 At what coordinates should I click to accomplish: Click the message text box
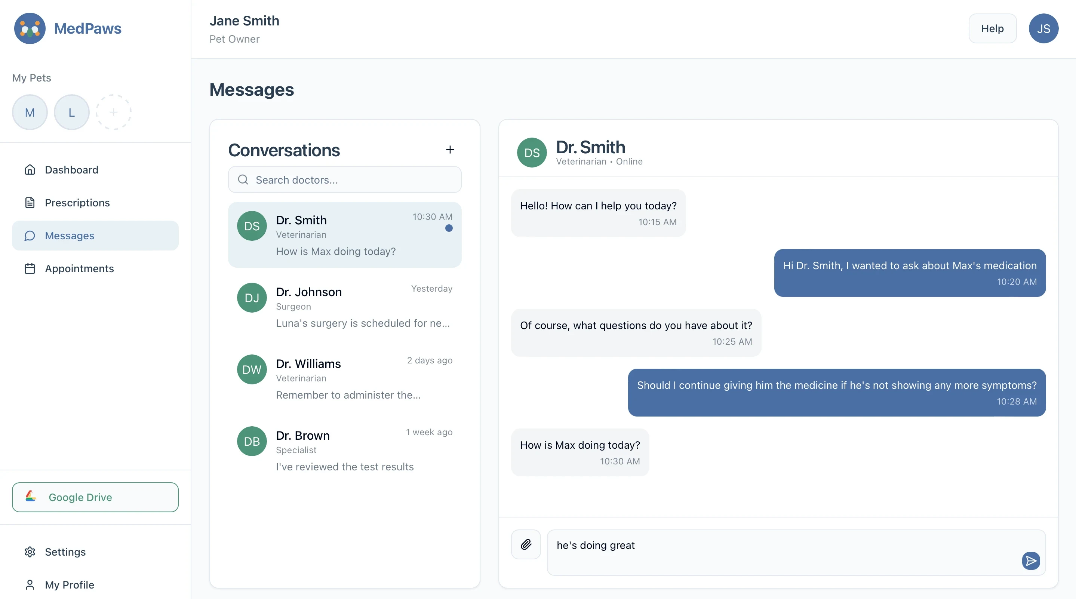(796, 553)
